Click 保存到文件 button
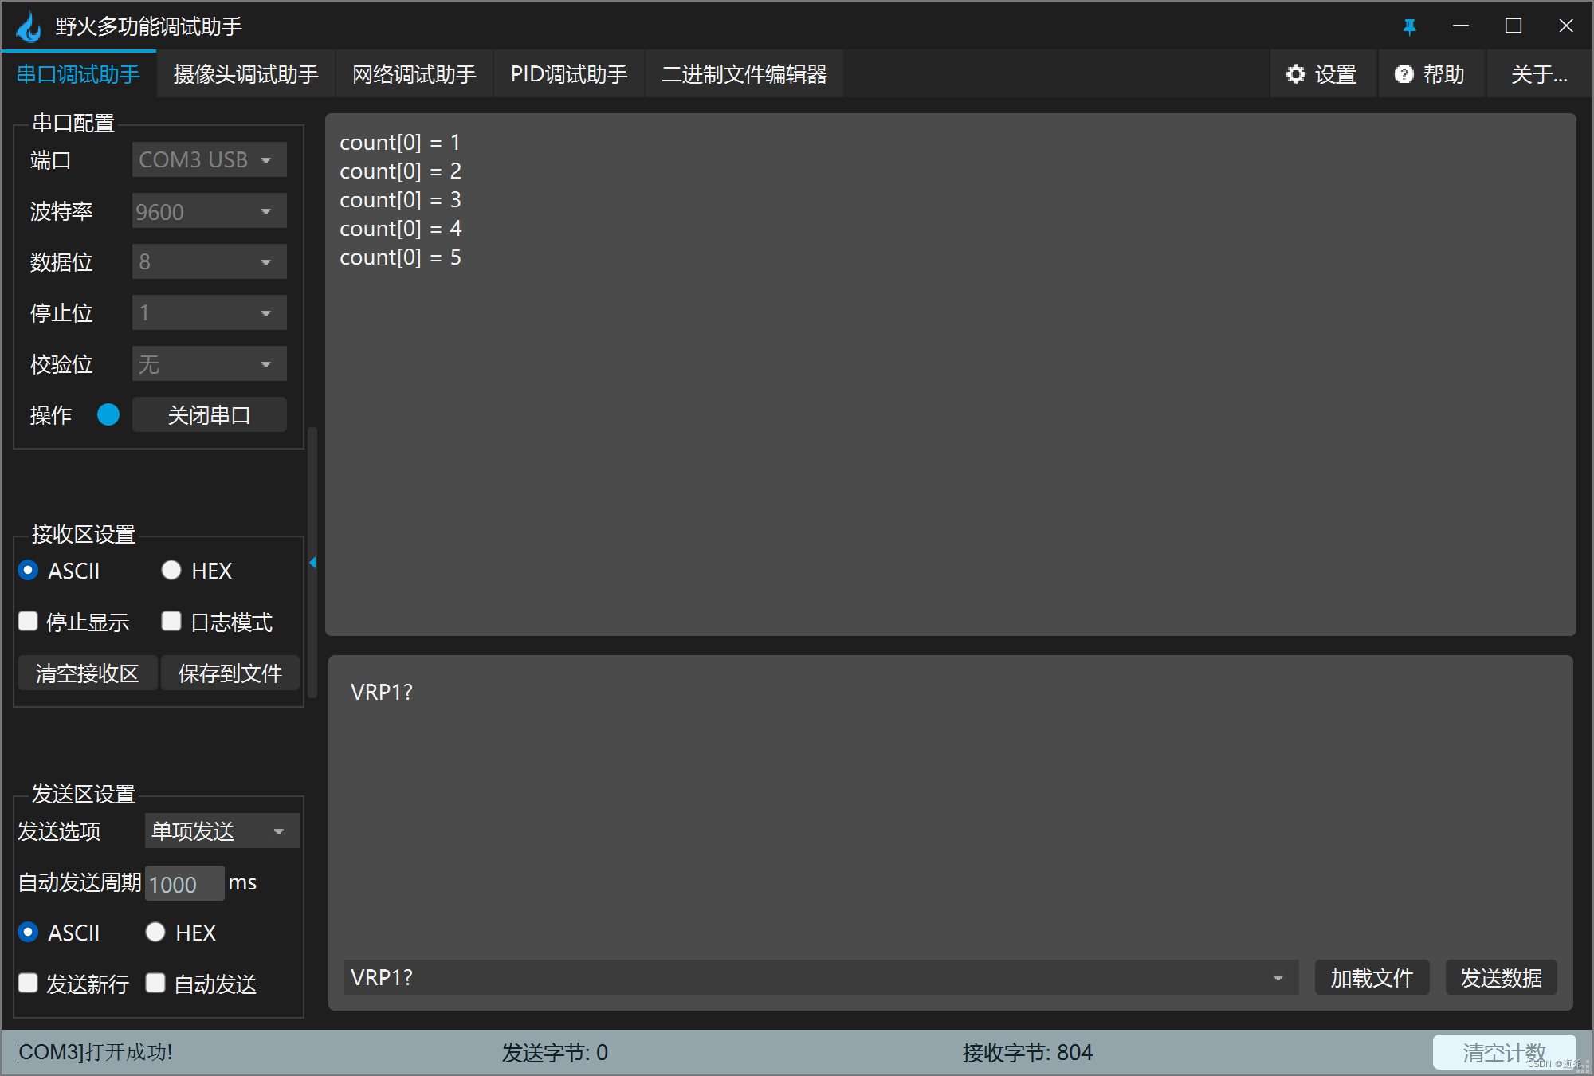This screenshot has width=1594, height=1076. tap(230, 673)
